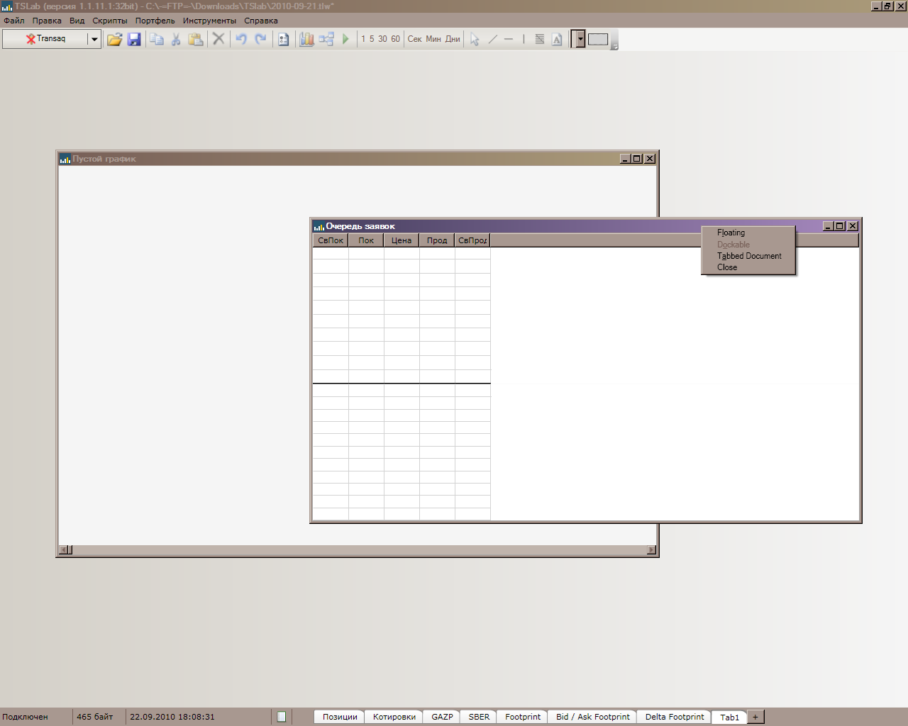
Task: Click the СвПок column header
Action: click(x=331, y=240)
